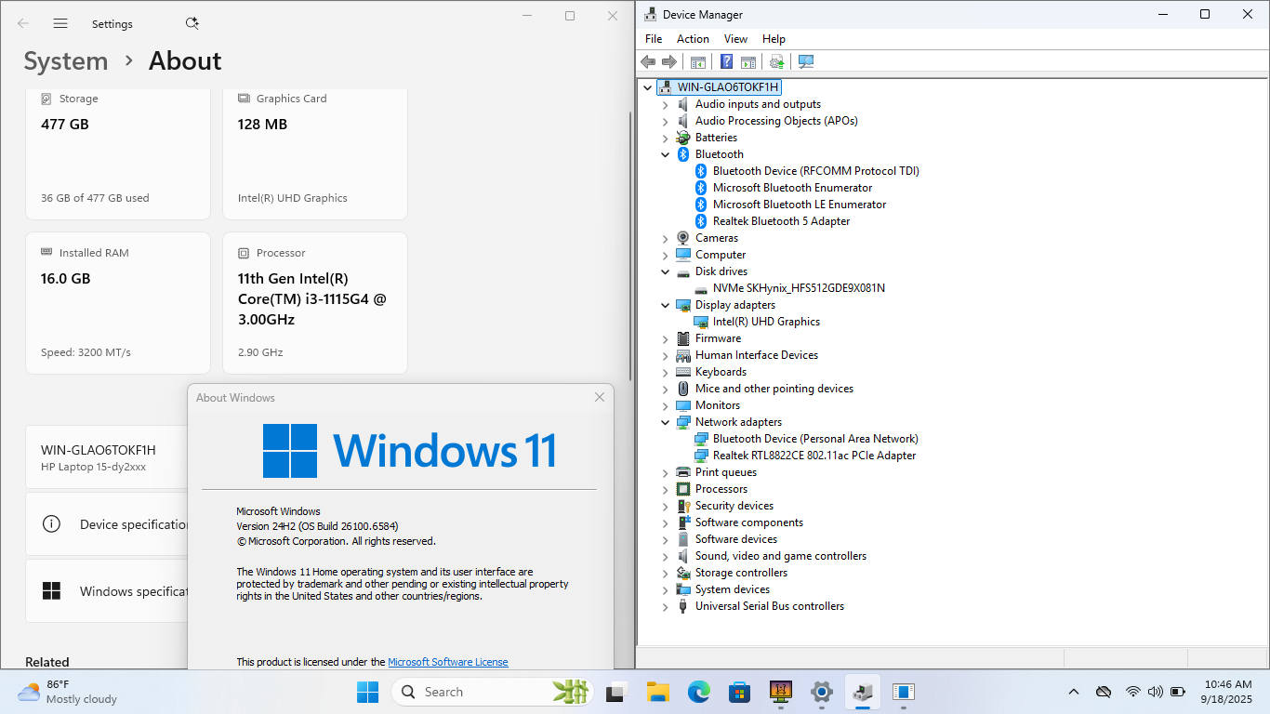The image size is (1270, 714).
Task: Open the View menu in Device Manager
Action: point(735,39)
